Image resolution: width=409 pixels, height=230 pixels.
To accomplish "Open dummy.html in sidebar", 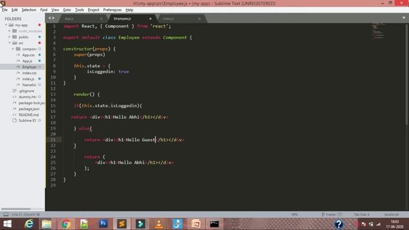I will (x=27, y=96).
